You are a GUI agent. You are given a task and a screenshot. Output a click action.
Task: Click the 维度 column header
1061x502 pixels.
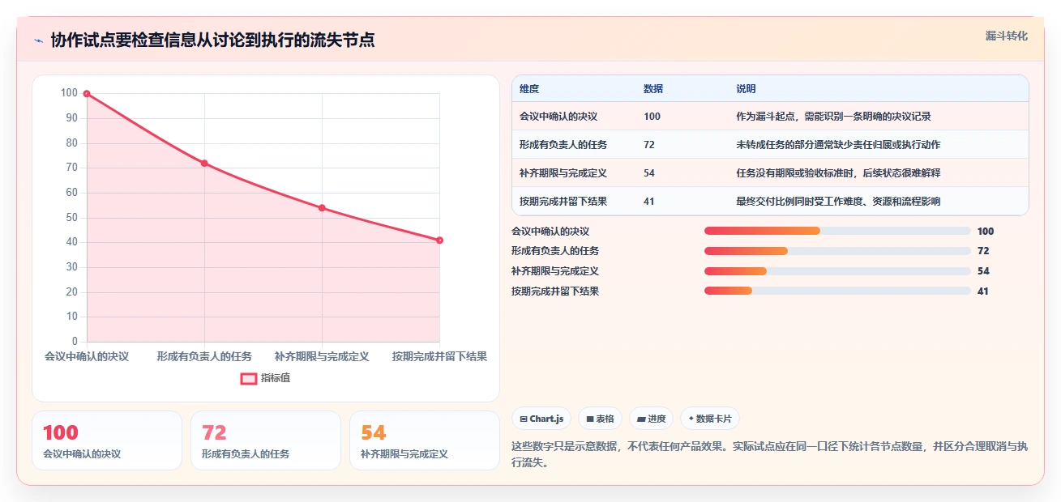529,89
